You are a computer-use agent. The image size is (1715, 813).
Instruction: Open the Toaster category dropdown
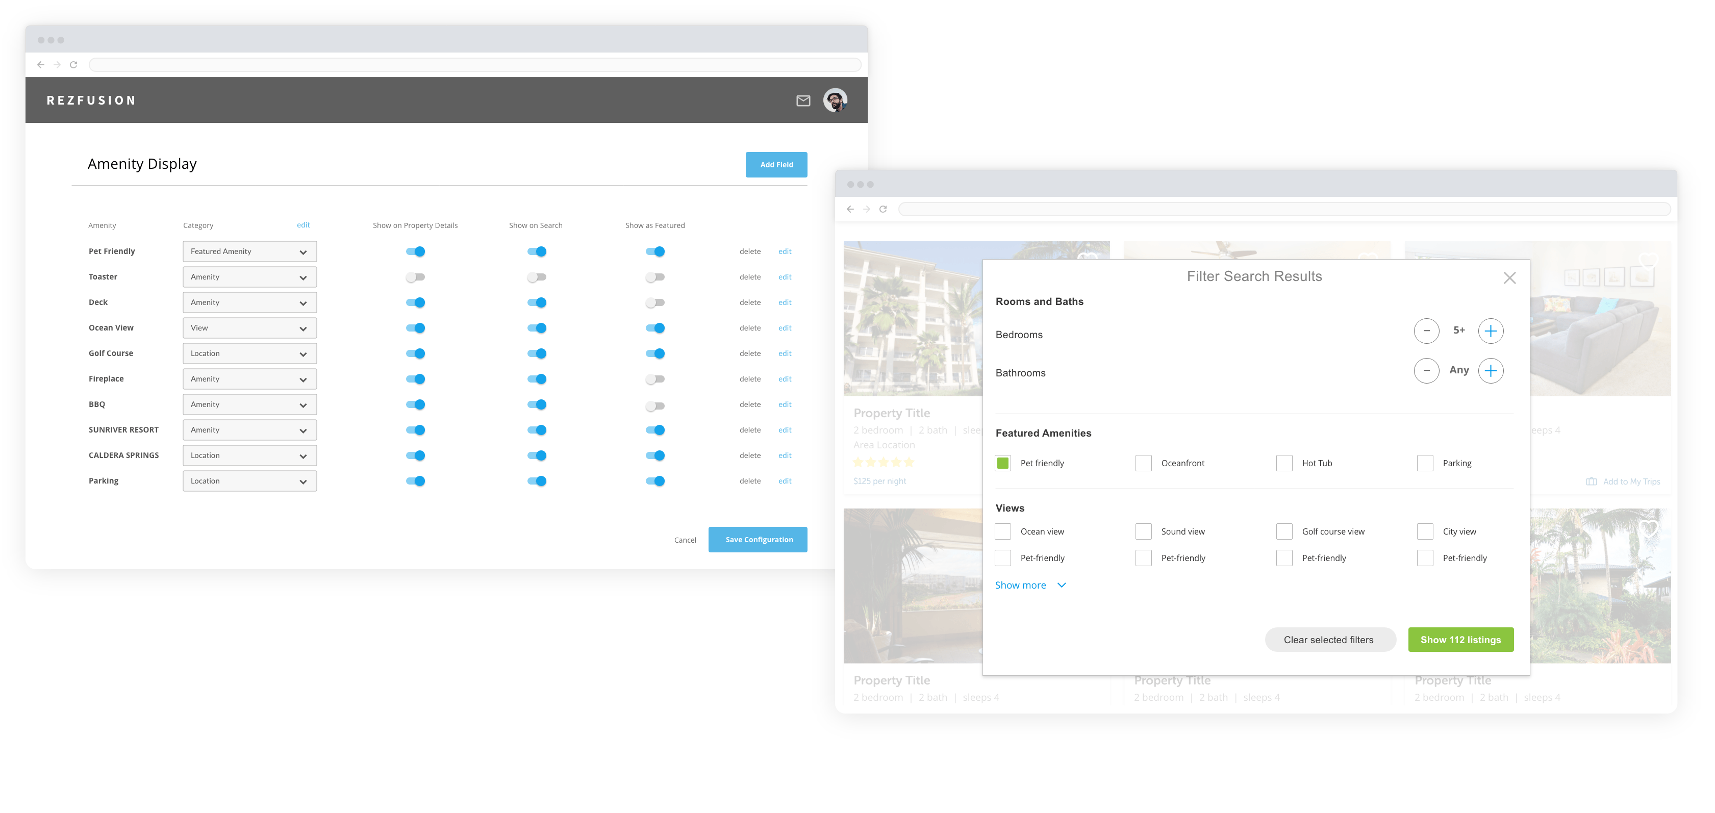(x=249, y=277)
